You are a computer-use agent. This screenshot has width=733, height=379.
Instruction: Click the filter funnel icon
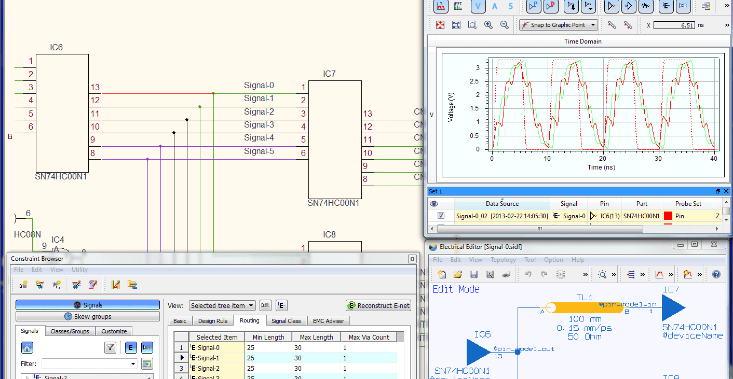pyautogui.click(x=110, y=347)
